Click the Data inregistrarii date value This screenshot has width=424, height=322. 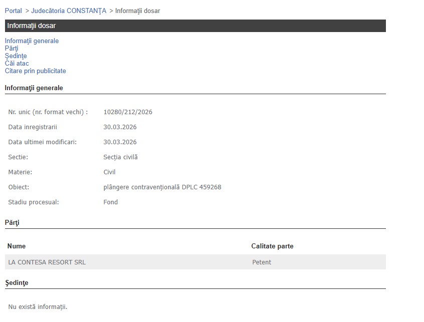(120, 127)
